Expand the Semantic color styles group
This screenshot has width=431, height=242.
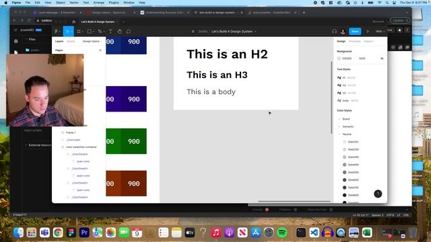point(339,126)
